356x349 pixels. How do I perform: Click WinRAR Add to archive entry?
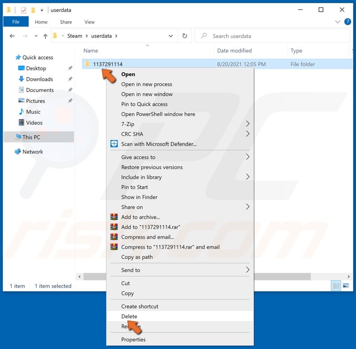pyautogui.click(x=180, y=217)
